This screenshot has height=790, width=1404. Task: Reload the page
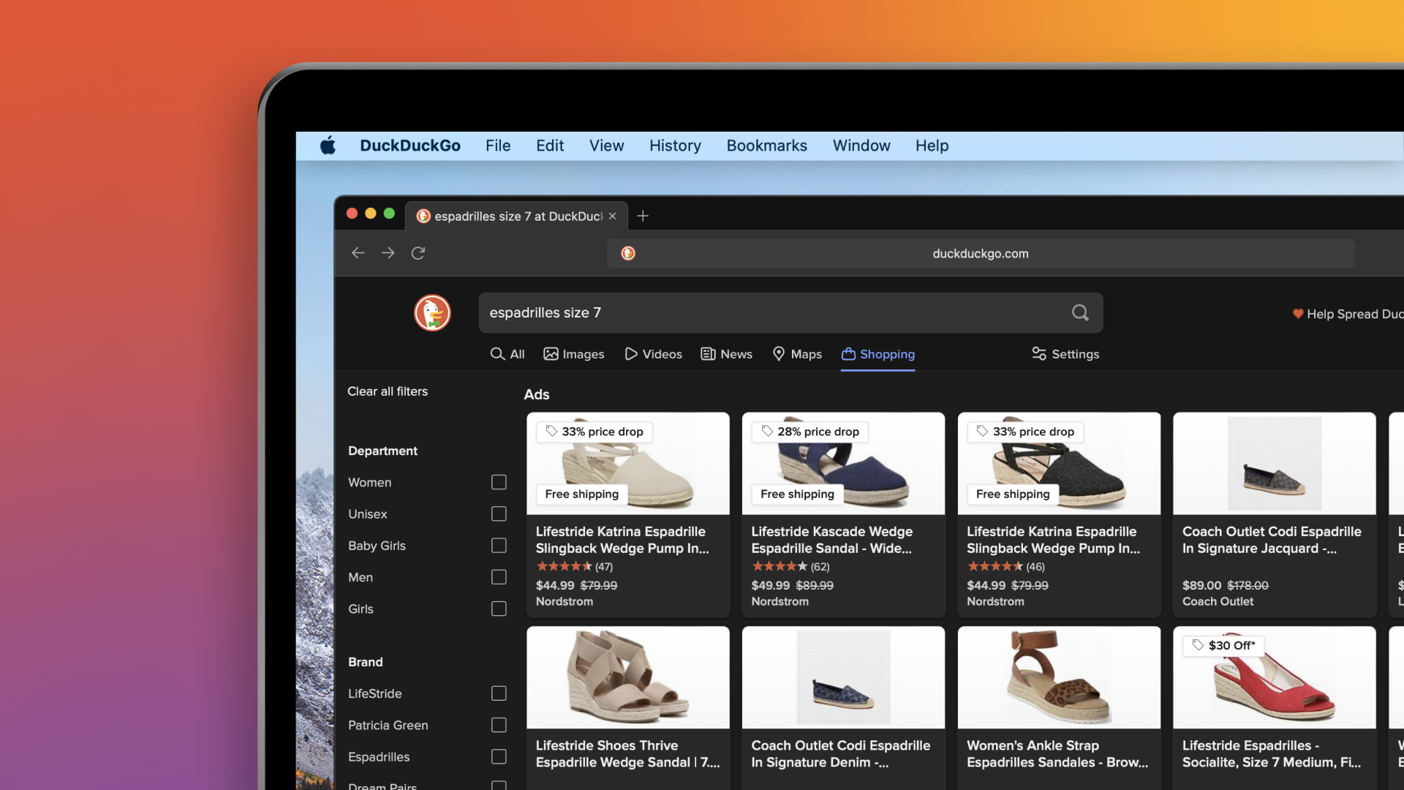418,253
